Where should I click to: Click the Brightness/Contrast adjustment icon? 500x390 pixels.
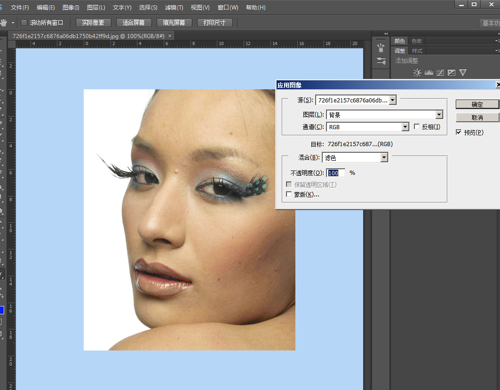(x=417, y=72)
